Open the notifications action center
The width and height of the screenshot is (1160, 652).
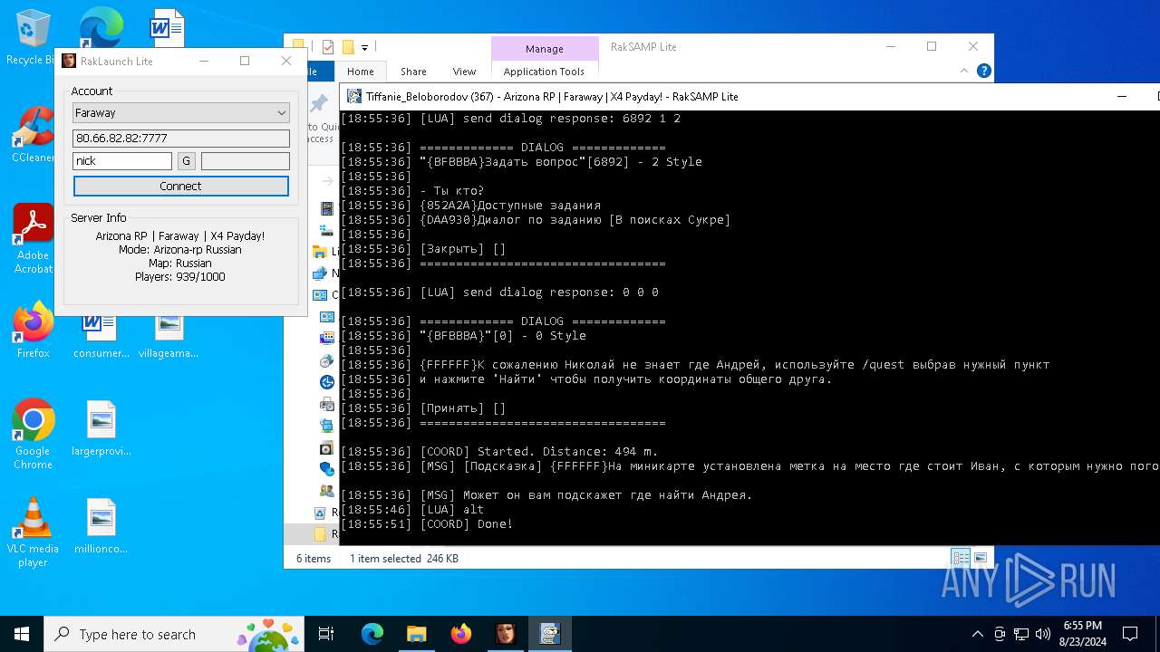coord(1130,634)
